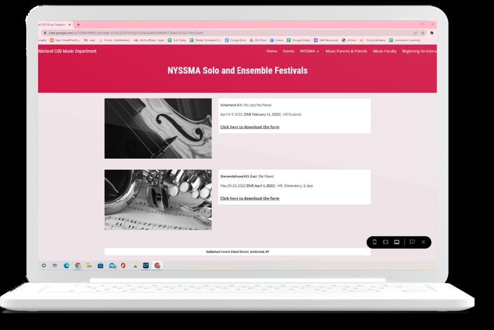Switch to active Chrome window icon
Screen dimensions: 494x330
point(157,266)
